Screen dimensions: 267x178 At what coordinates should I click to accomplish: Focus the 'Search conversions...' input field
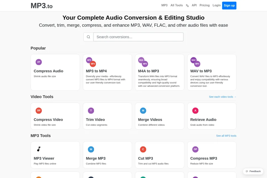click(x=139, y=37)
